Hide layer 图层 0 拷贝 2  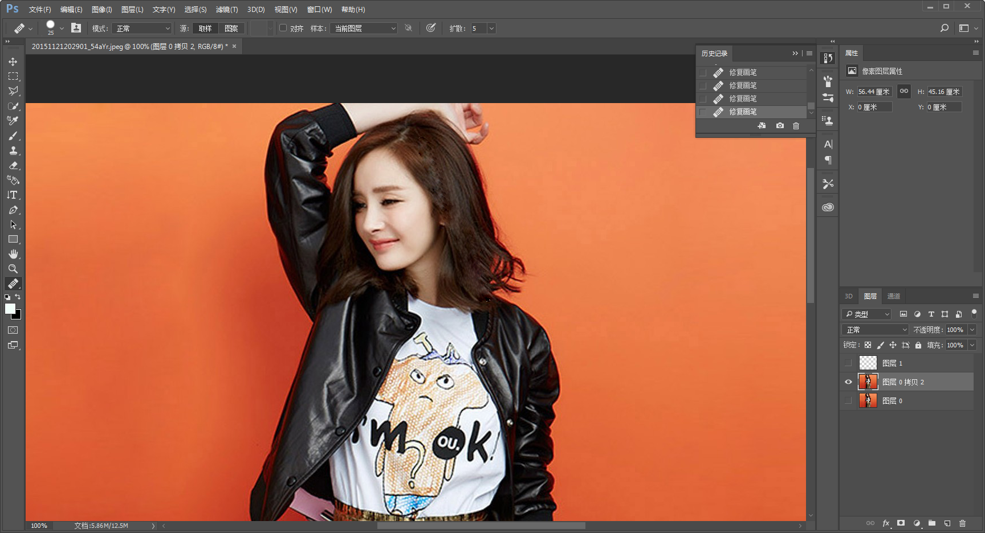click(848, 382)
